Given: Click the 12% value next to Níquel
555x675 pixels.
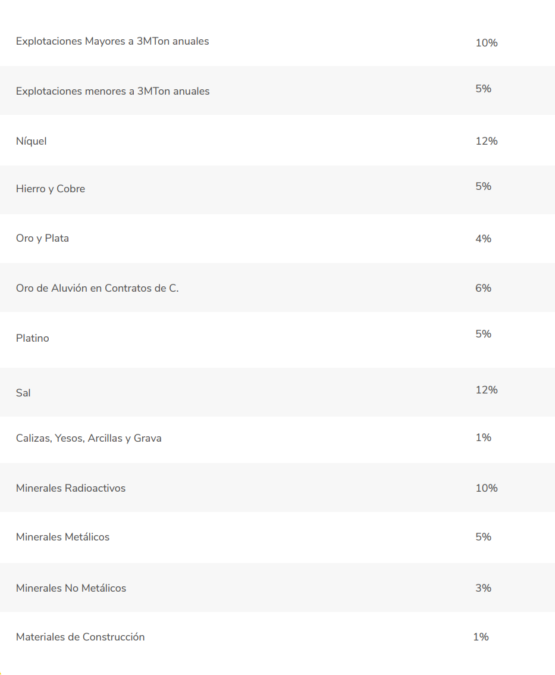Looking at the screenshot, I should pyautogui.click(x=487, y=140).
